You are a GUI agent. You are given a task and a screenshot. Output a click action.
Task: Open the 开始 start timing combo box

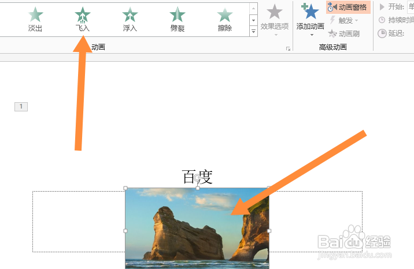[411, 7]
